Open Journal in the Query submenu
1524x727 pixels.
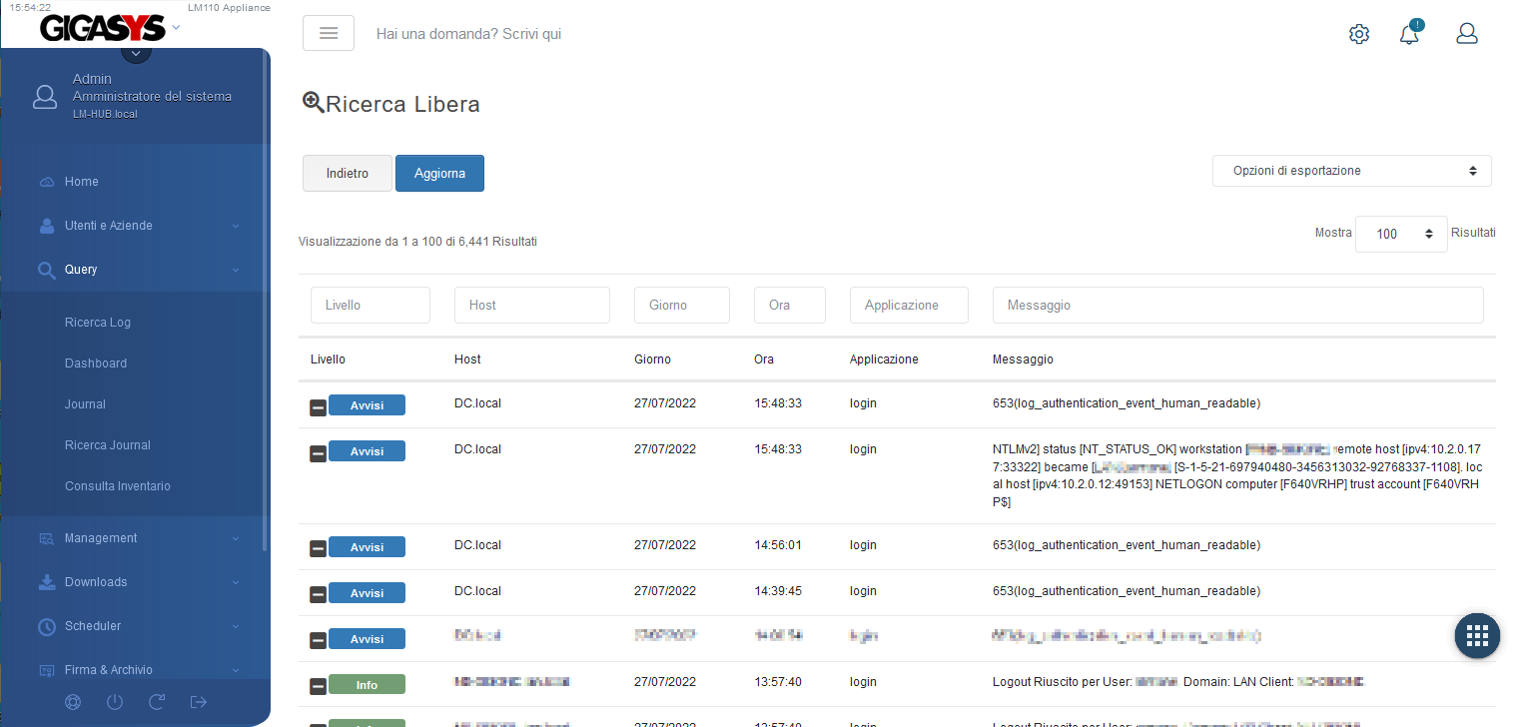pyautogui.click(x=85, y=404)
